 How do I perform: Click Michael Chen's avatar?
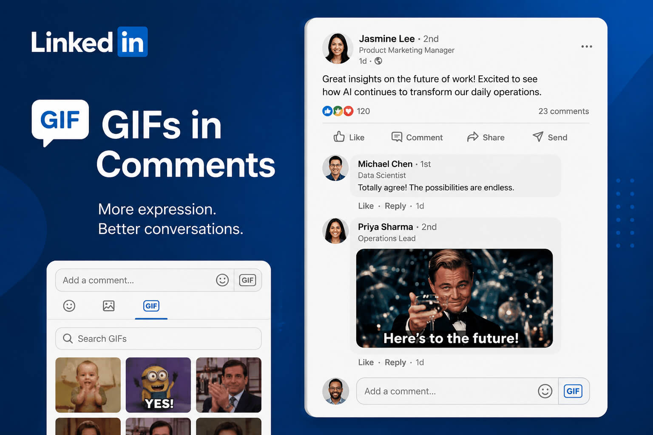pyautogui.click(x=335, y=168)
